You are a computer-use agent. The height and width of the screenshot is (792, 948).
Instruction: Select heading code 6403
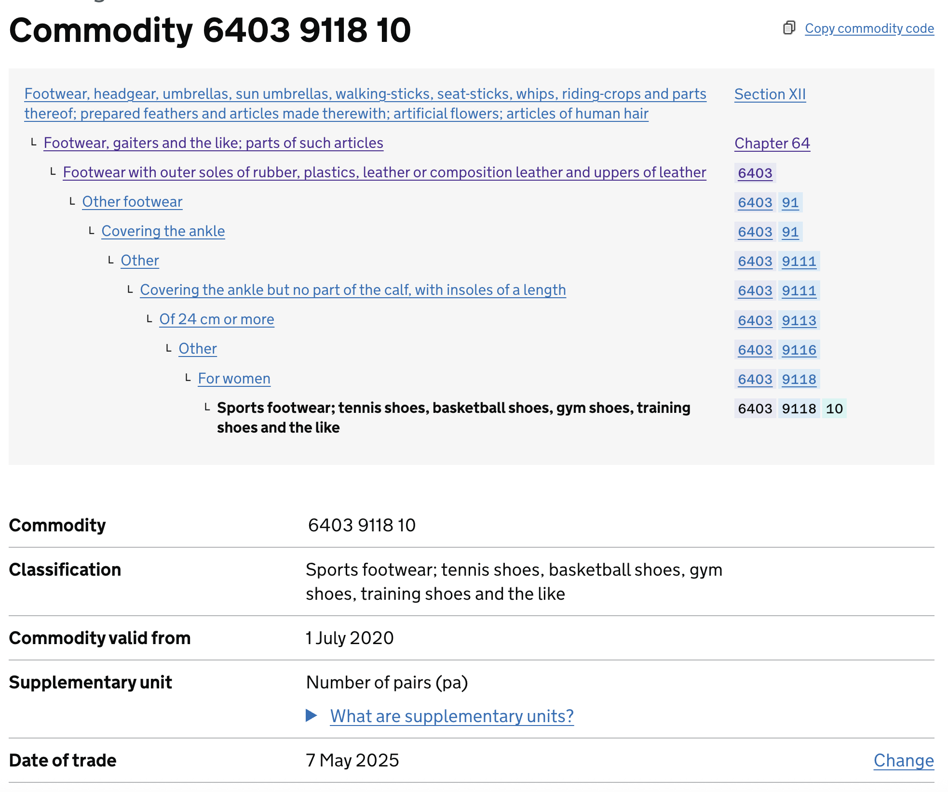pos(755,173)
